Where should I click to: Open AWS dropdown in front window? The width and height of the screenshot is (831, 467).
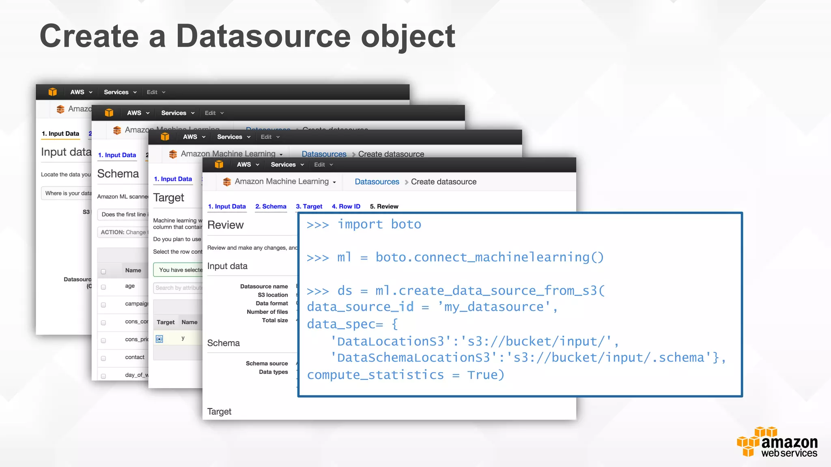248,164
